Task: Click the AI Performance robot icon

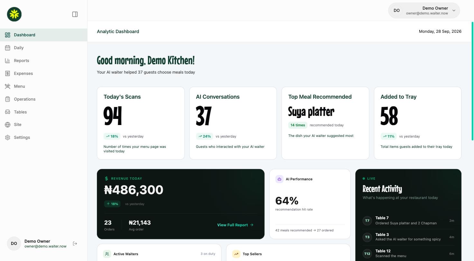Action: [x=279, y=179]
